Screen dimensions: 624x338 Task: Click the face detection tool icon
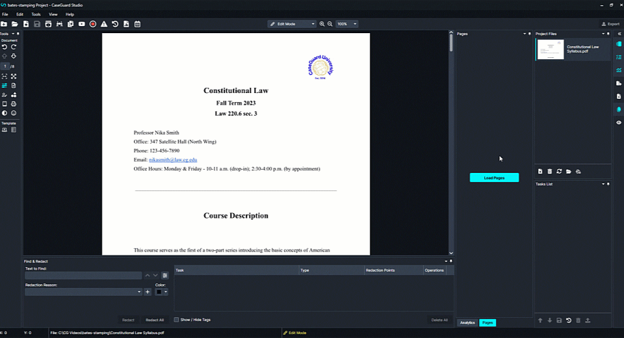[x=14, y=113]
